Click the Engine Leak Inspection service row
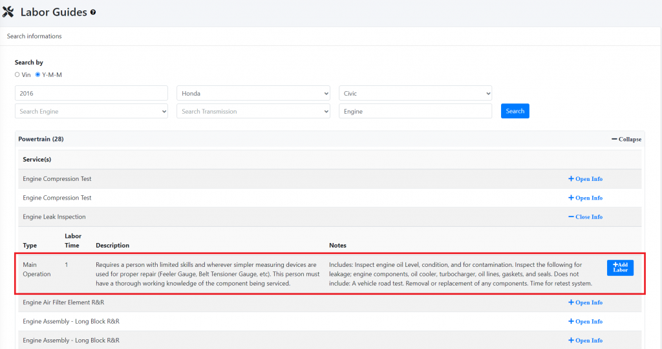This screenshot has height=349, width=662. (330, 217)
